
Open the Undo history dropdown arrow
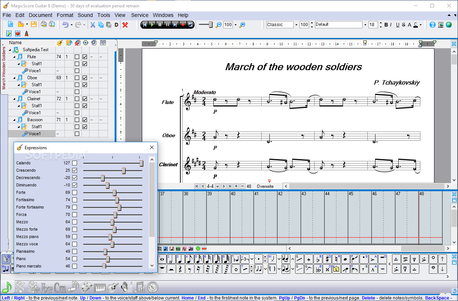pos(71,25)
